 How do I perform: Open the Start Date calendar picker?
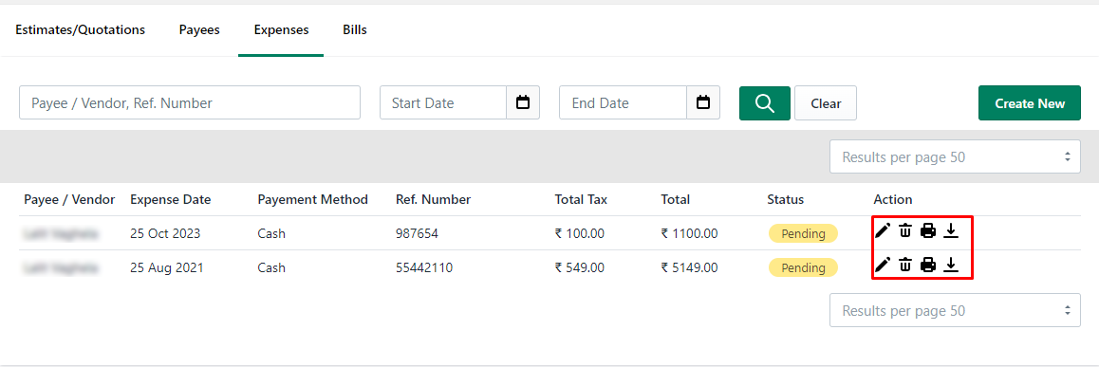[x=523, y=103]
